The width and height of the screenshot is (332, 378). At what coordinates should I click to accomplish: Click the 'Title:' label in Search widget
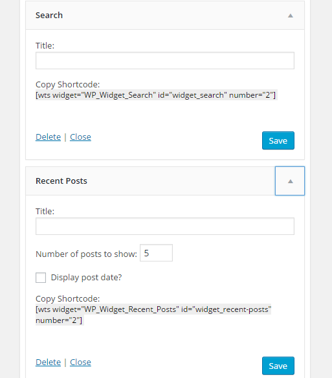(x=45, y=45)
